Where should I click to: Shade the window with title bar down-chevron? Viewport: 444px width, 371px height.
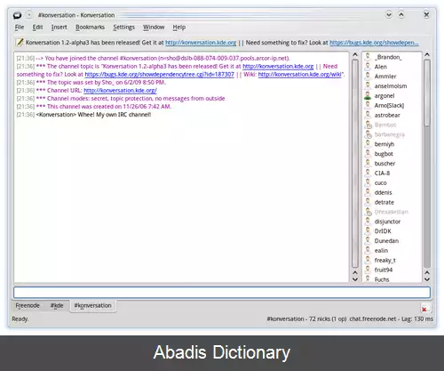(389, 14)
